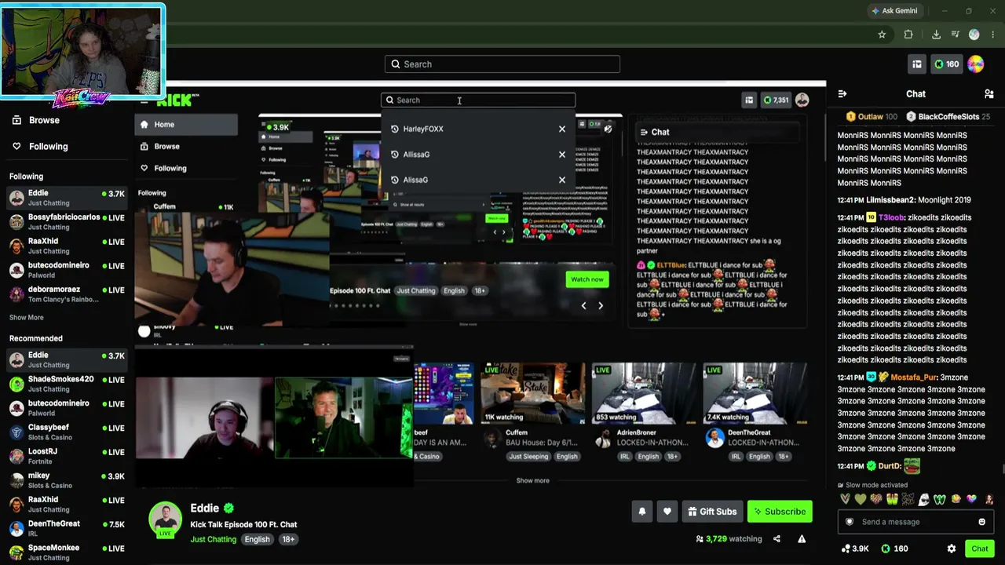Go to Browse in the left sidebar

36,120
